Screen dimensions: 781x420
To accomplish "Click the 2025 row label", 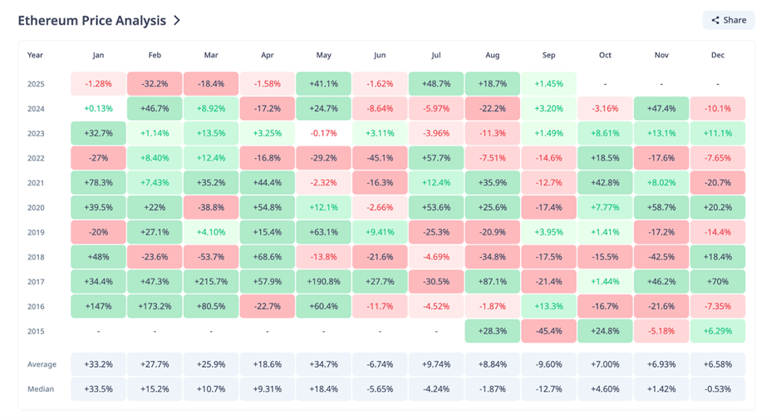I will [x=36, y=84].
